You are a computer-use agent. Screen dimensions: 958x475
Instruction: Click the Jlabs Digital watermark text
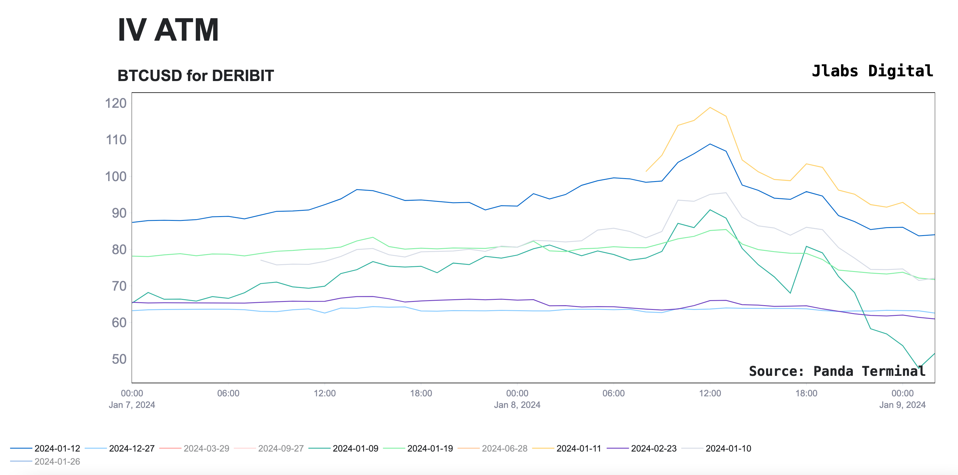tap(872, 71)
